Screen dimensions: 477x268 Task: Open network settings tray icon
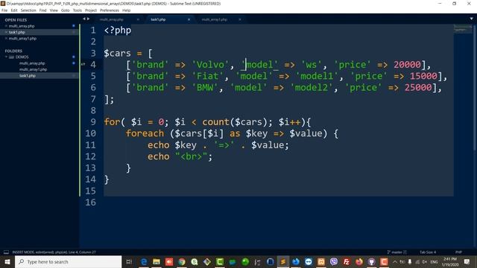tap(417, 261)
